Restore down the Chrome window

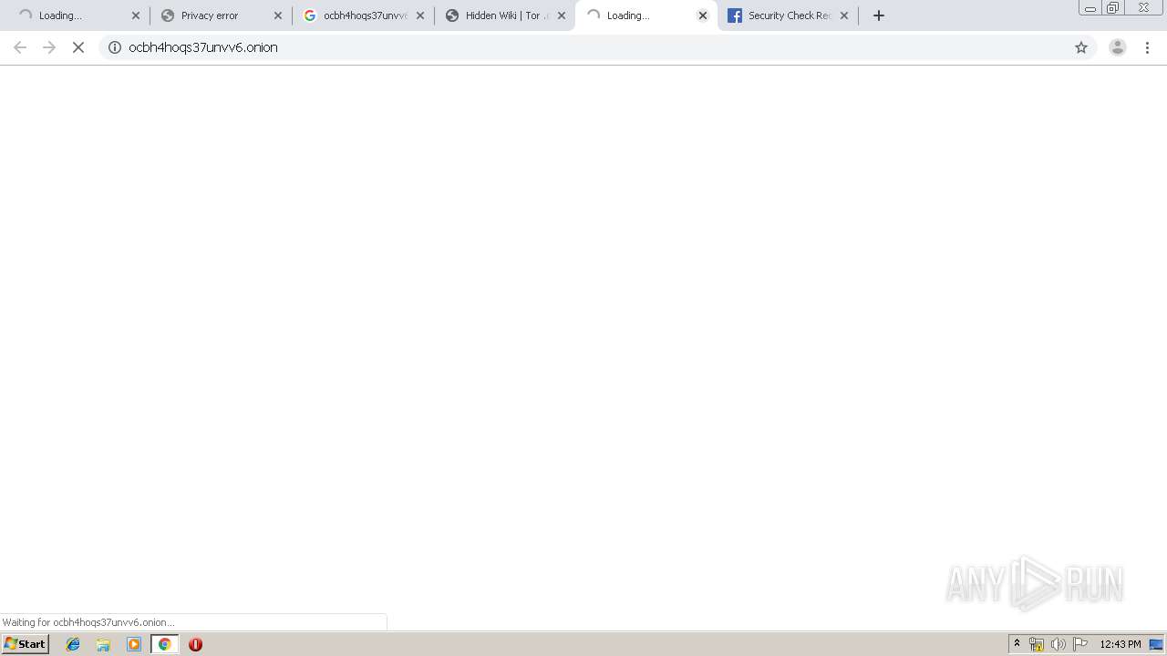1113,8
